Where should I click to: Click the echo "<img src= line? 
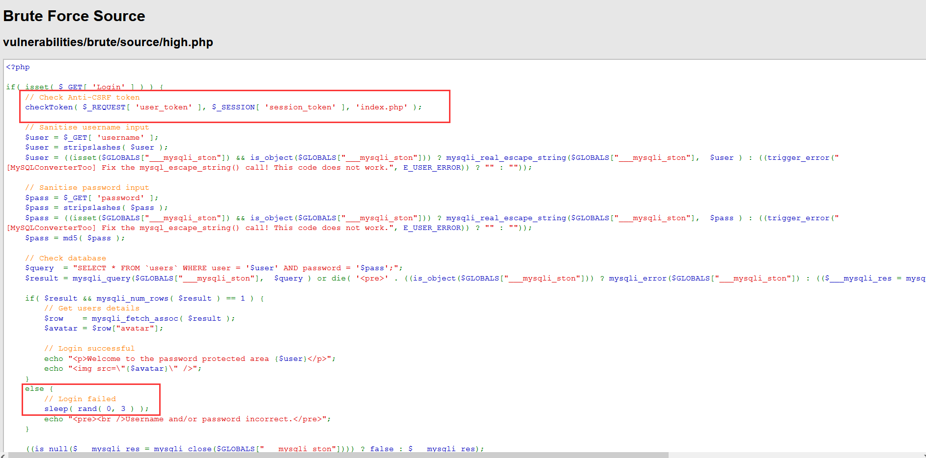[123, 369]
